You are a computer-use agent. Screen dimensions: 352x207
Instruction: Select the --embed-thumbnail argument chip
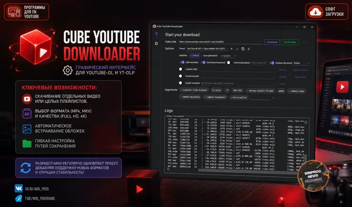click(x=215, y=97)
